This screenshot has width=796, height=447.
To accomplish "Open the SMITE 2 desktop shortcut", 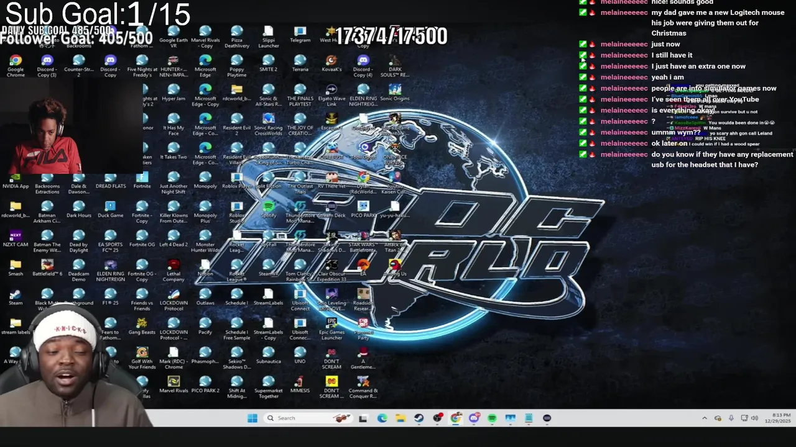I will (x=269, y=63).
